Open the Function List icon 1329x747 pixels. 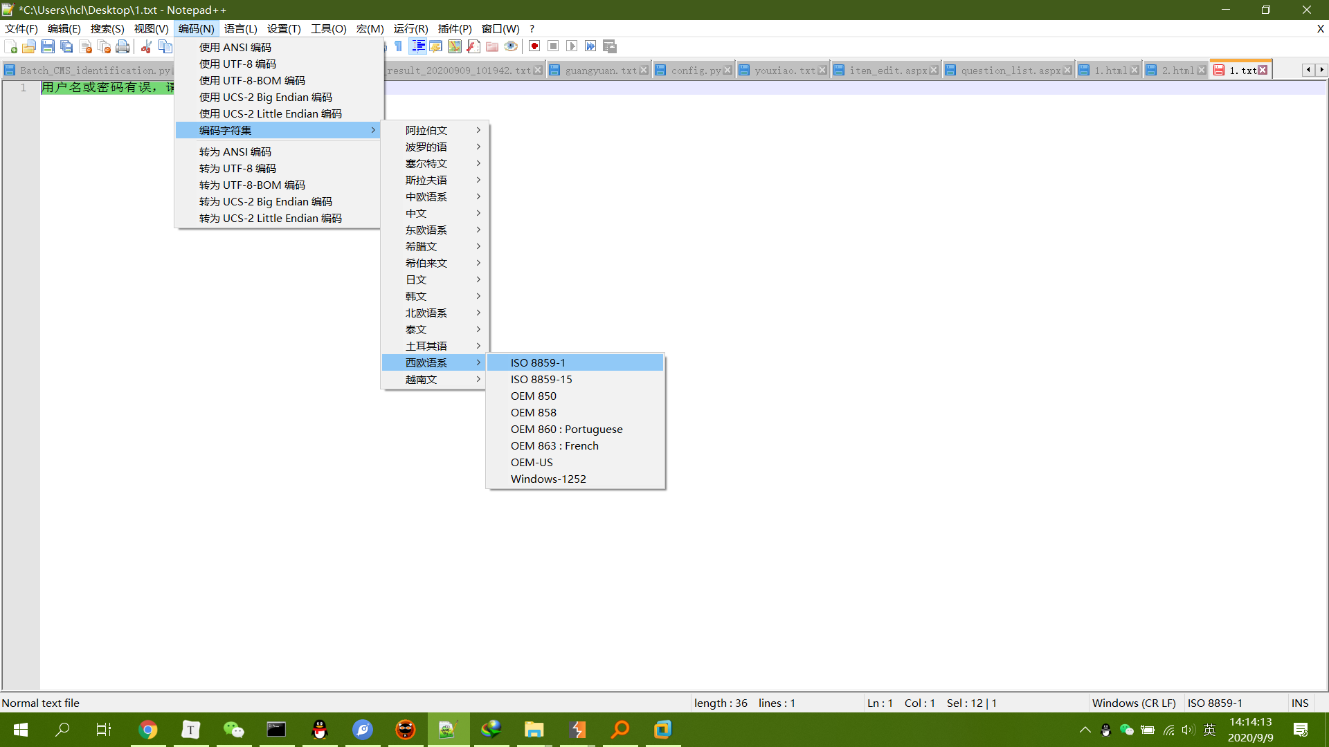pyautogui.click(x=473, y=46)
